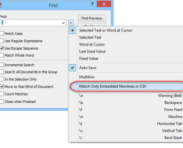
Task: Tick the Match Whole Word checkbox
Action: [2, 55]
